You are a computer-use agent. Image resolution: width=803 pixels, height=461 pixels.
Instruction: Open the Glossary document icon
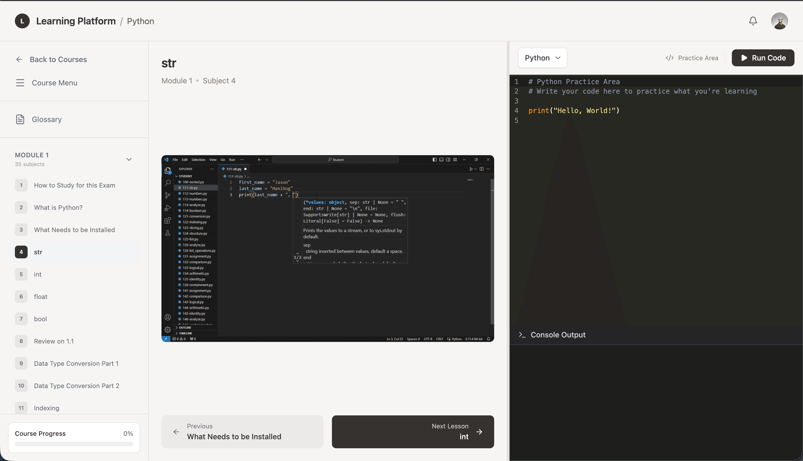point(20,119)
